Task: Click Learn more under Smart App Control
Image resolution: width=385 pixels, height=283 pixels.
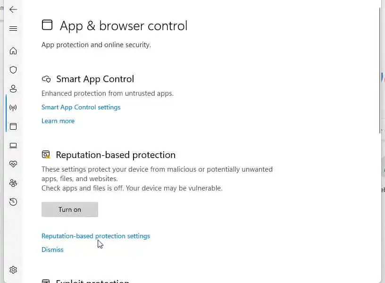Action: pyautogui.click(x=58, y=121)
